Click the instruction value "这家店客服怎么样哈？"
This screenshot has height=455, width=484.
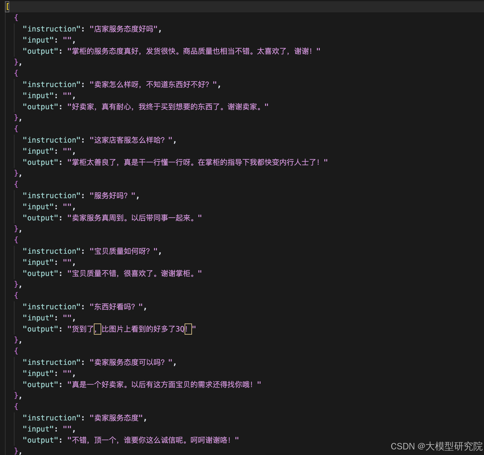tap(131, 140)
